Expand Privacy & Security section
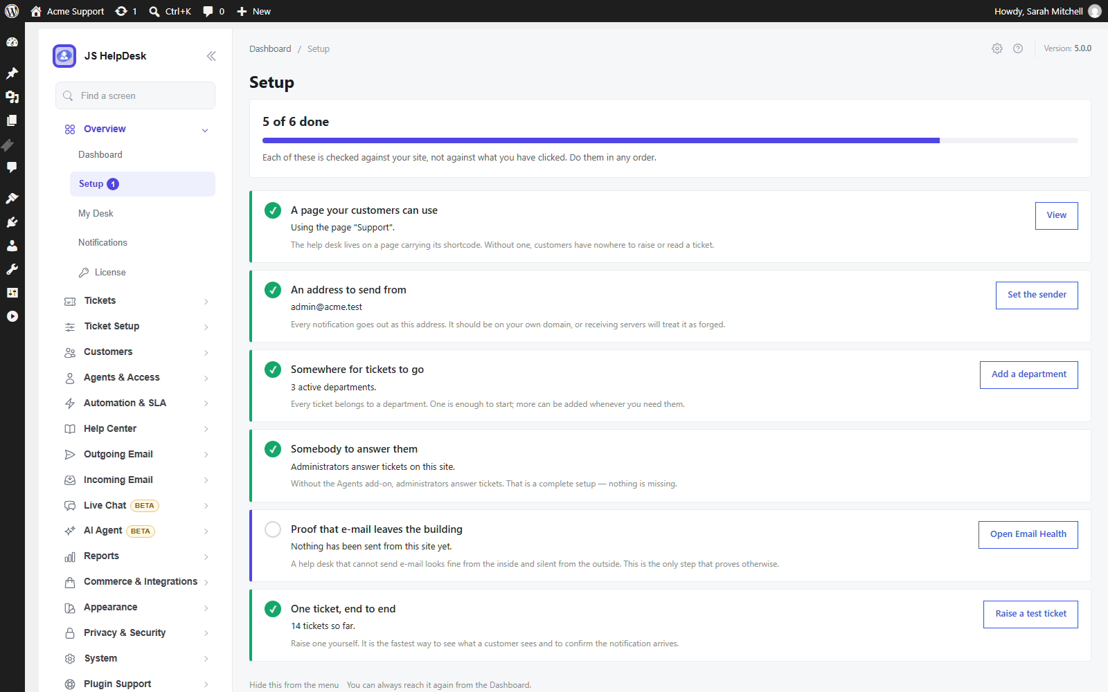The width and height of the screenshot is (1108, 692). (136, 633)
